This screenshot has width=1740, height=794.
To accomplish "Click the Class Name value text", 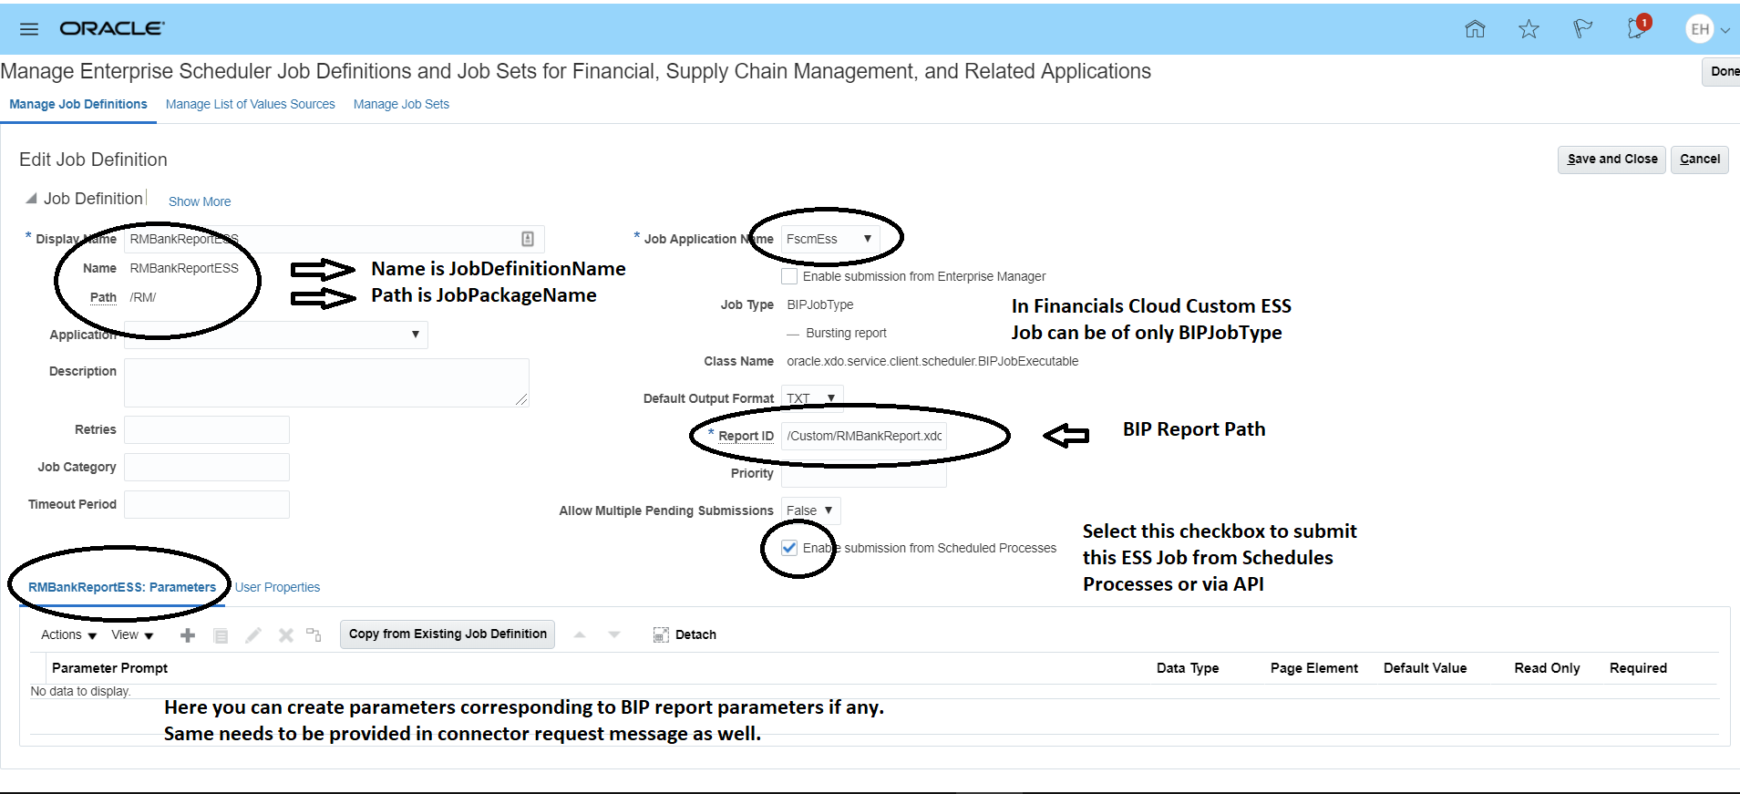I will coord(932,361).
